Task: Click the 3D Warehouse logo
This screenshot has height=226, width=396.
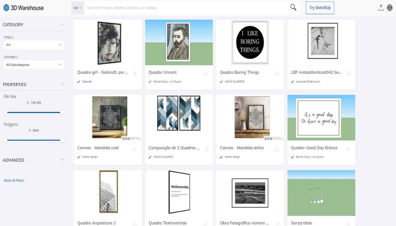Action: coord(24,8)
